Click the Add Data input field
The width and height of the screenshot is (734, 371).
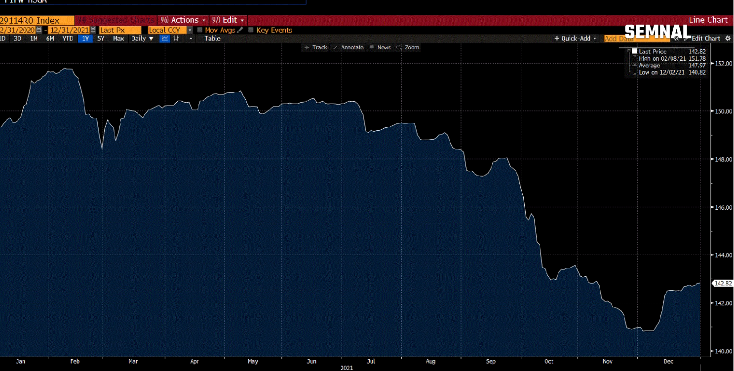[637, 38]
